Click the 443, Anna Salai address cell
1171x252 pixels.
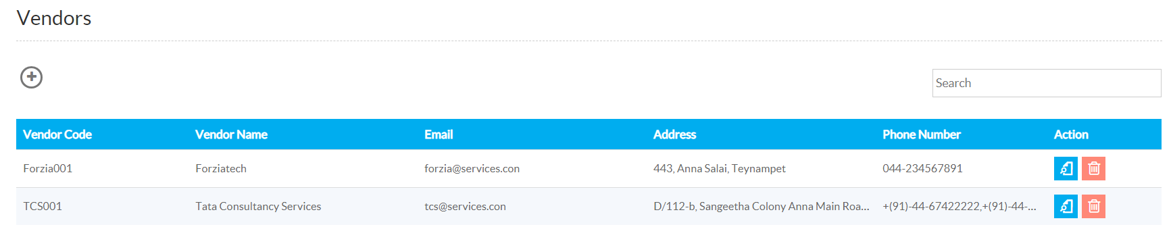click(x=719, y=168)
